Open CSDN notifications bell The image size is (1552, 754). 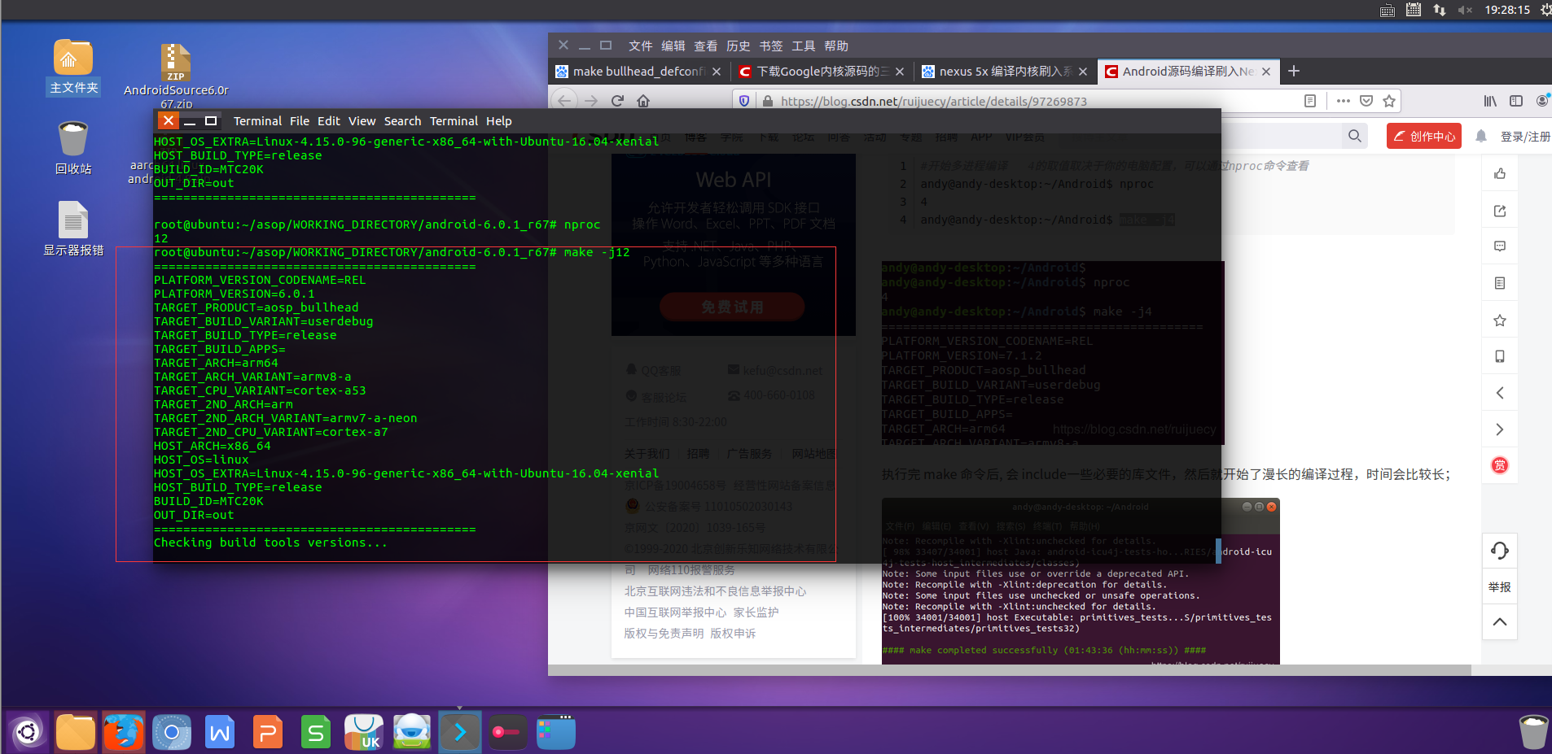(x=1481, y=136)
